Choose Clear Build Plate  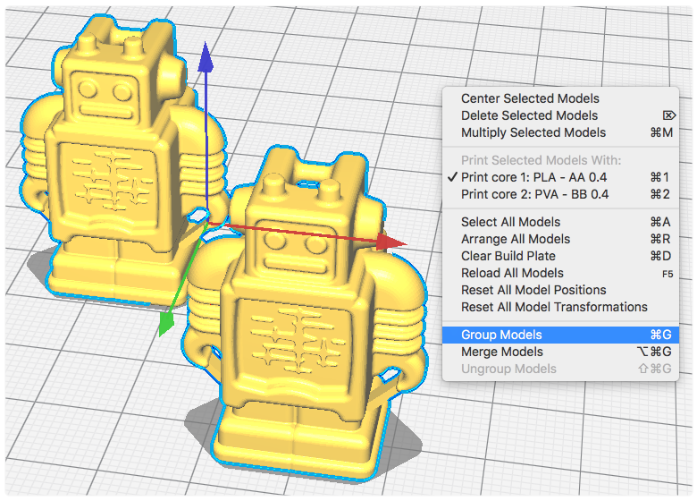560,256
